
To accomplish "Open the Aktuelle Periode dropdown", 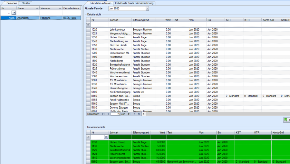I will point(147,8).
